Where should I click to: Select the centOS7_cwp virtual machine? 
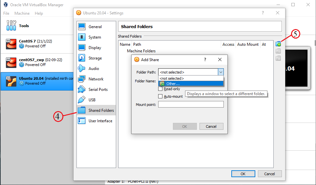pos(37,63)
